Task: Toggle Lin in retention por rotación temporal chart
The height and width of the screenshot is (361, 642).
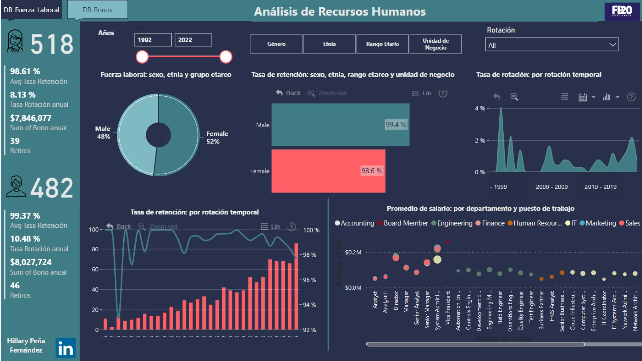Action: 270,226
